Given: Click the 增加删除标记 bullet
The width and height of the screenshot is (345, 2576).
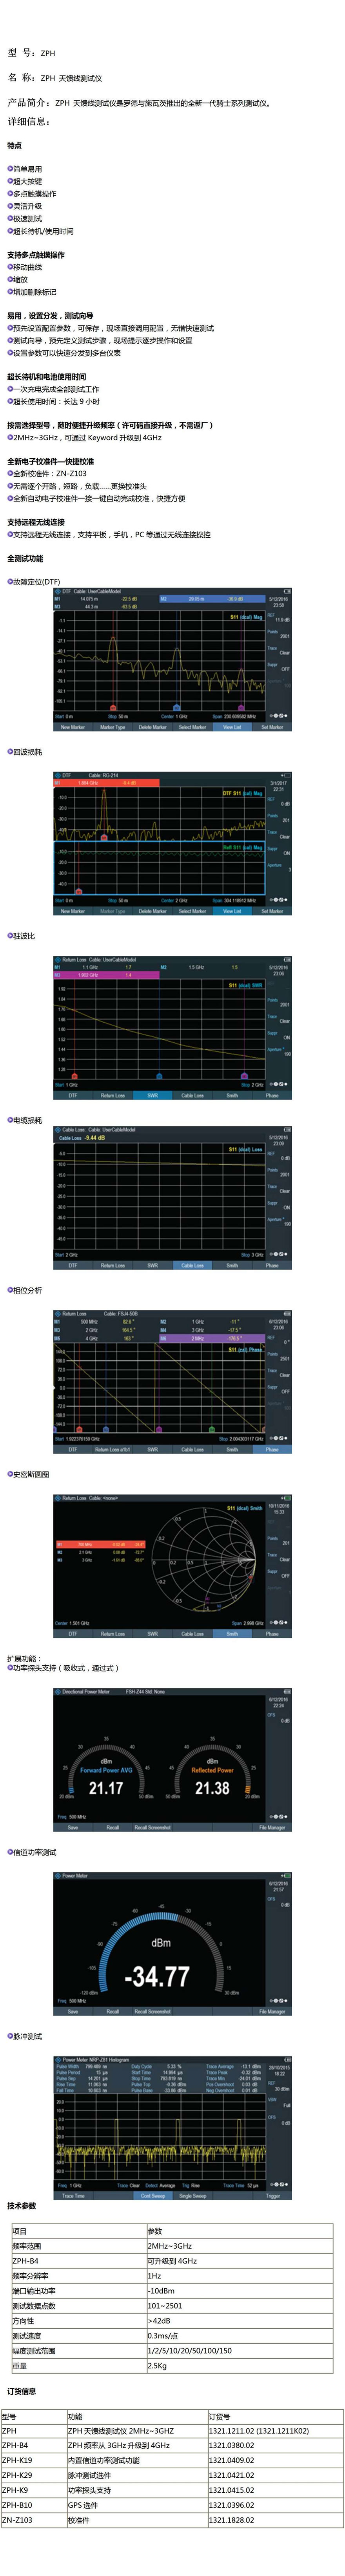Looking at the screenshot, I should 32,292.
